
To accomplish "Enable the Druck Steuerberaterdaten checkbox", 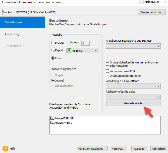I will (107, 76).
